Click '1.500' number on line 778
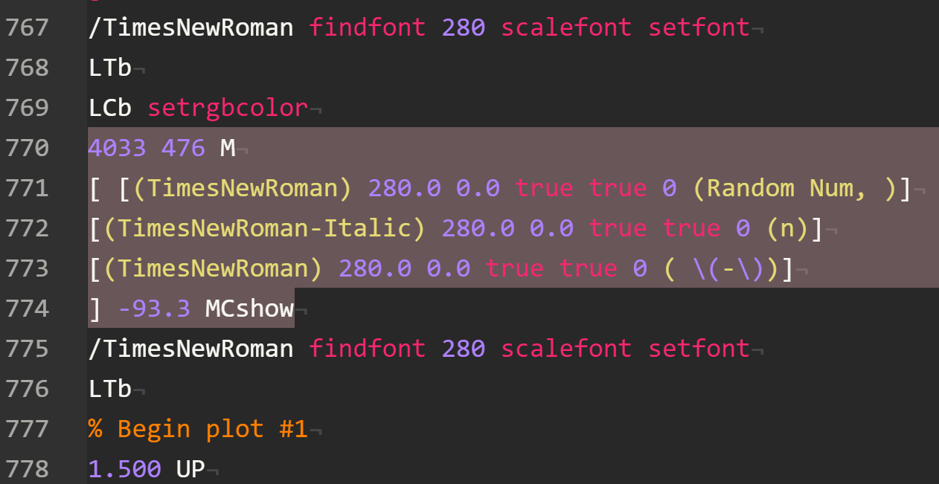Viewport: 939px width, 484px height. point(124,469)
